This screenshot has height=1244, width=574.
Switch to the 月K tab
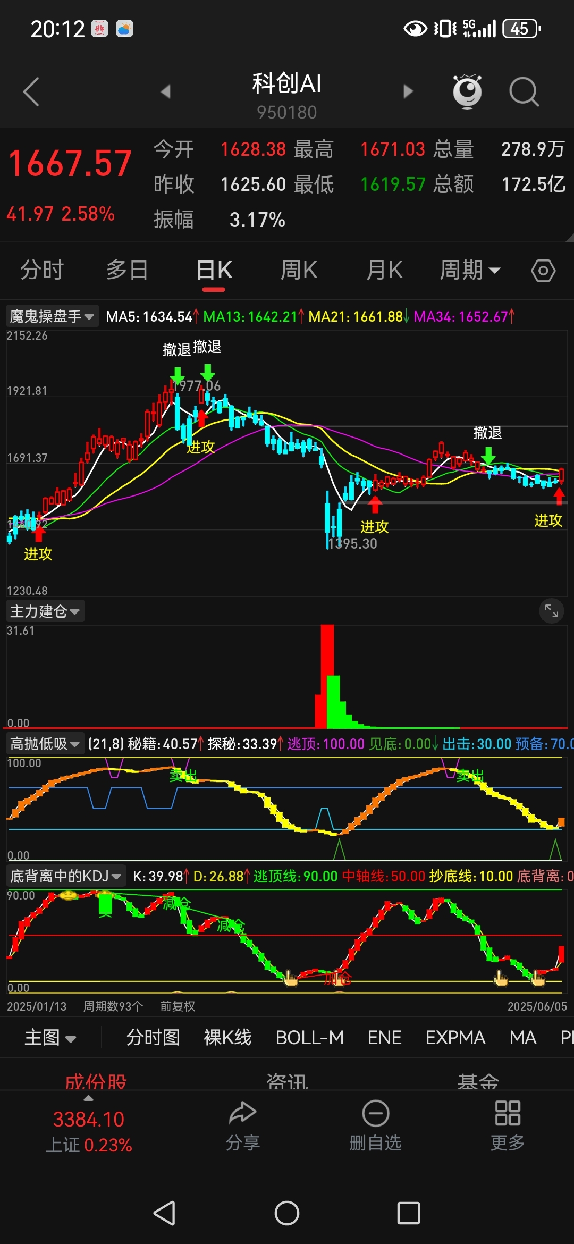pyautogui.click(x=384, y=270)
